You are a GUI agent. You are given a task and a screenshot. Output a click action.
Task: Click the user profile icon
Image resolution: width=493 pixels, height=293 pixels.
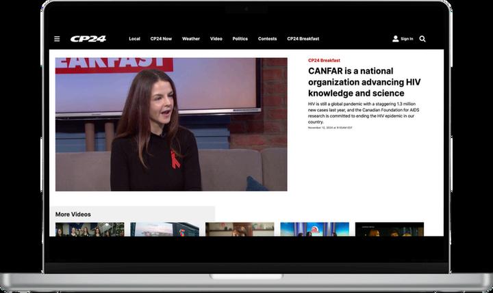click(x=395, y=39)
